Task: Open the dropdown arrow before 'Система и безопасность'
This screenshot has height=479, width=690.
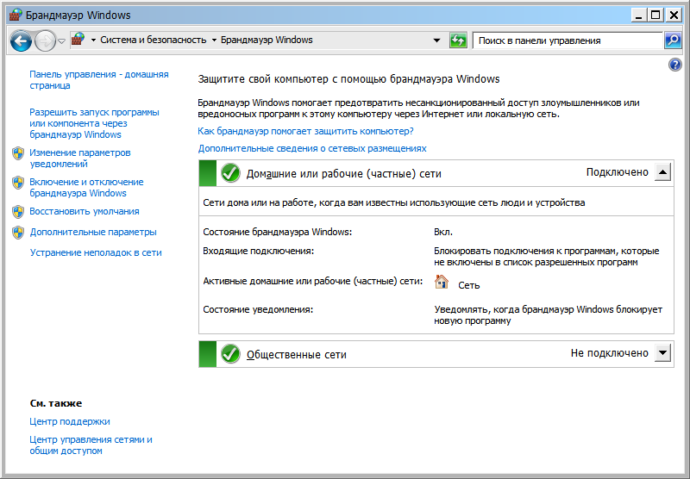Action: click(93, 40)
